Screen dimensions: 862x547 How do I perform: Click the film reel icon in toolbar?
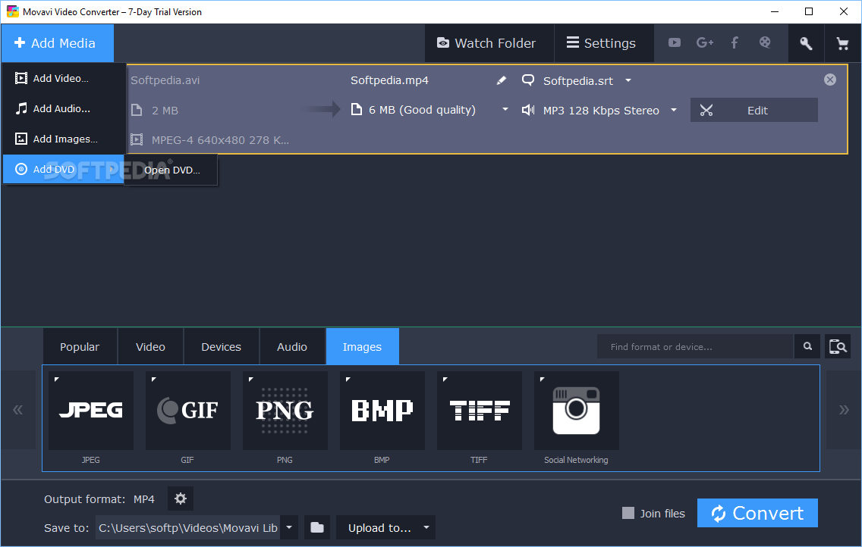pyautogui.click(x=765, y=42)
